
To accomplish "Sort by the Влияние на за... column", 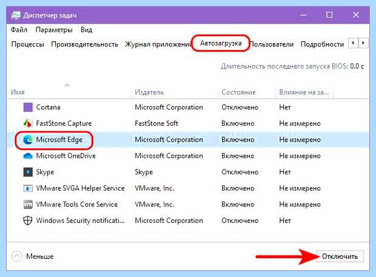I will 304,92.
